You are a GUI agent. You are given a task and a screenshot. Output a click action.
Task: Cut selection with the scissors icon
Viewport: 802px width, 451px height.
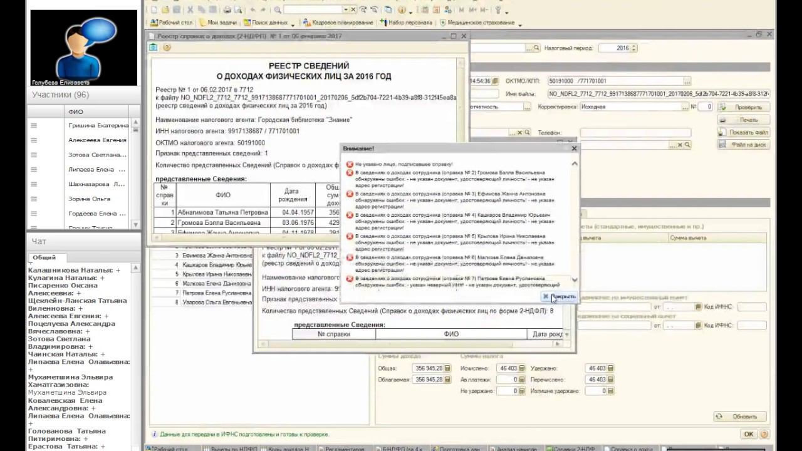191,9
